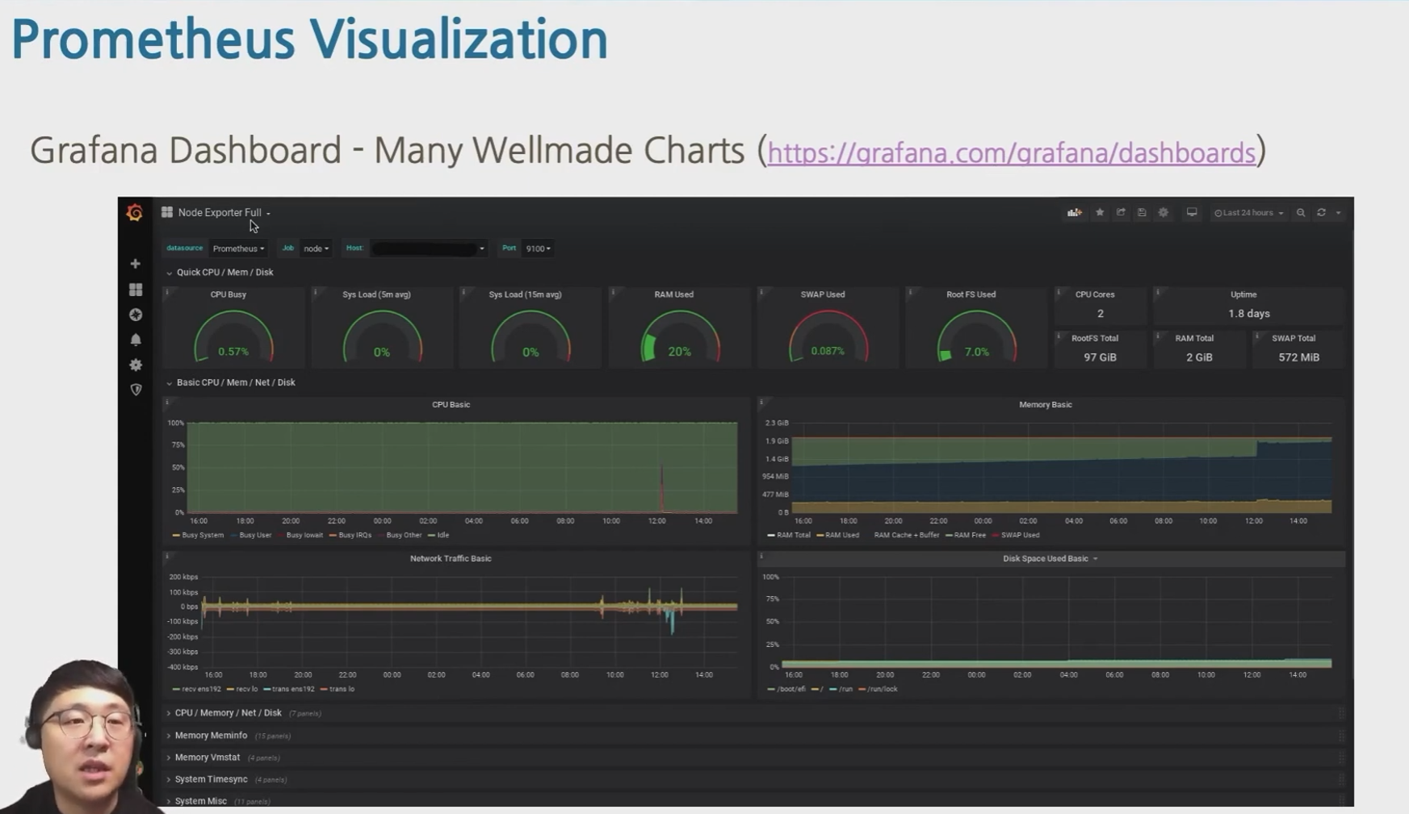Open dashboard settings gear in toolbar

tap(1164, 213)
